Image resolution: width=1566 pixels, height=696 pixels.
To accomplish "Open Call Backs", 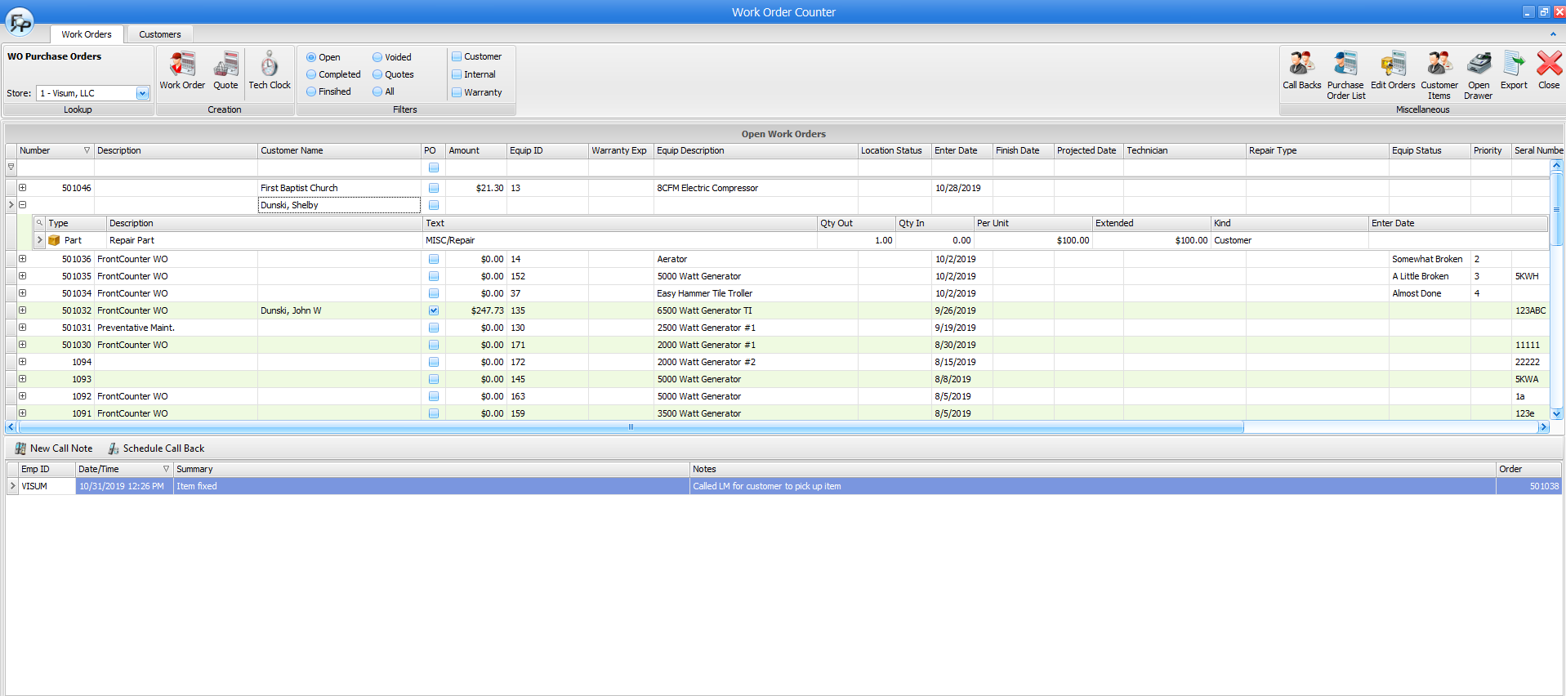I will [x=1301, y=70].
